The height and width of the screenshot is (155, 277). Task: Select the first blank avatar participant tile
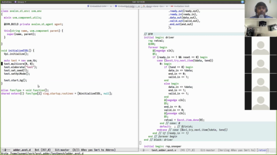click(x=261, y=46)
